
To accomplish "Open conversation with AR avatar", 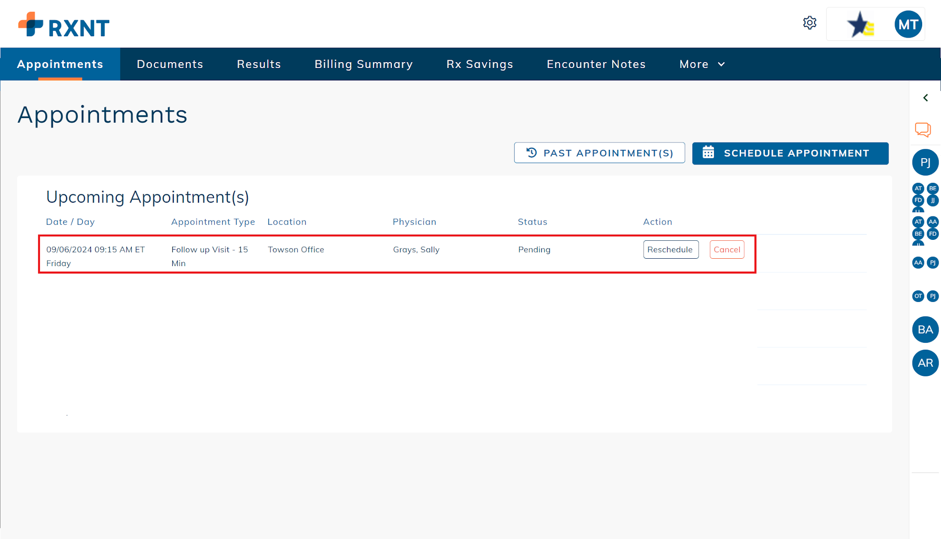I will pyautogui.click(x=925, y=363).
